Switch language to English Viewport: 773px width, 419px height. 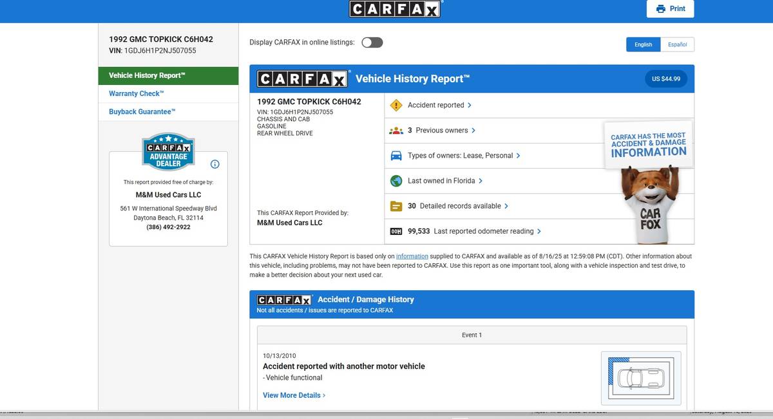point(643,44)
